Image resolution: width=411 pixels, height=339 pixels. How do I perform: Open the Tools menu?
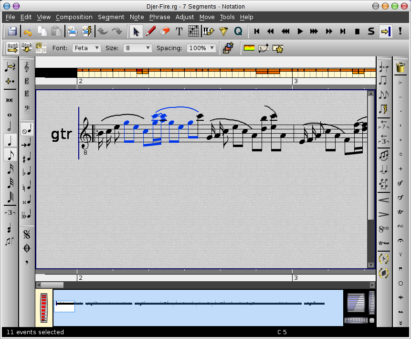pyautogui.click(x=227, y=17)
